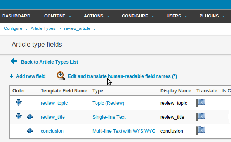This screenshot has height=142, width=231.
Task: Click the magnifier icon beside Edit and translate
Action: (x=61, y=76)
